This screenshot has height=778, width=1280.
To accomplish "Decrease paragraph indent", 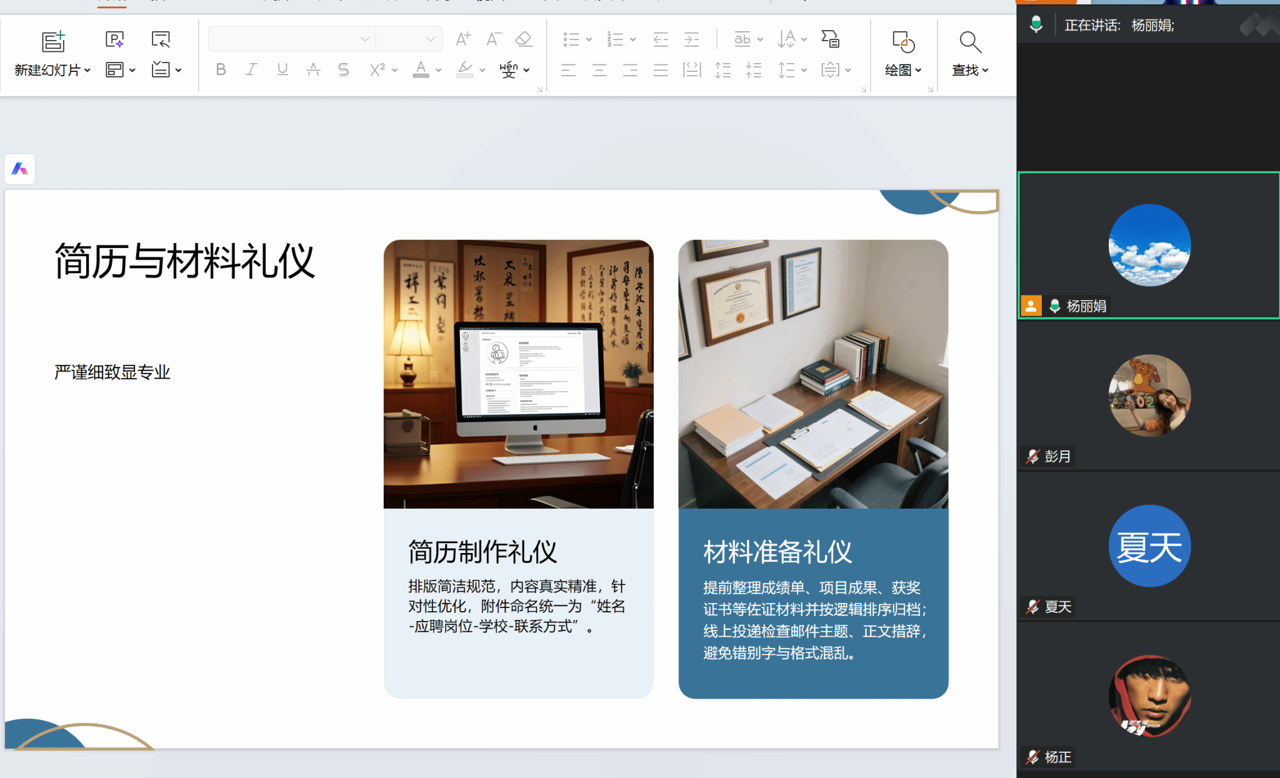I will 661,39.
